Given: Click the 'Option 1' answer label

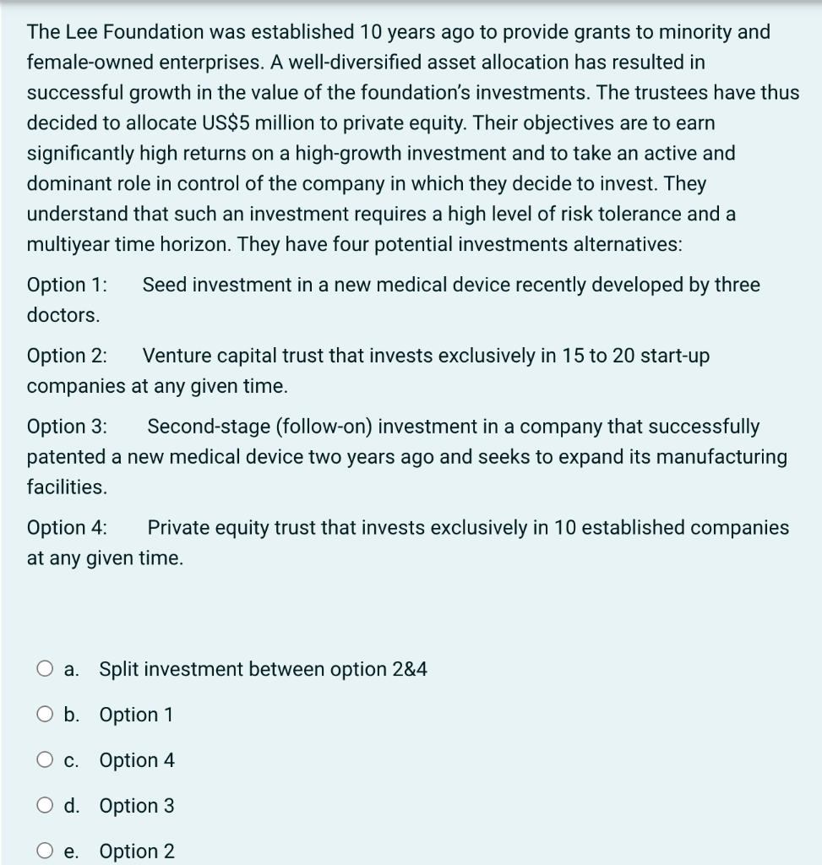Looking at the screenshot, I should (136, 714).
